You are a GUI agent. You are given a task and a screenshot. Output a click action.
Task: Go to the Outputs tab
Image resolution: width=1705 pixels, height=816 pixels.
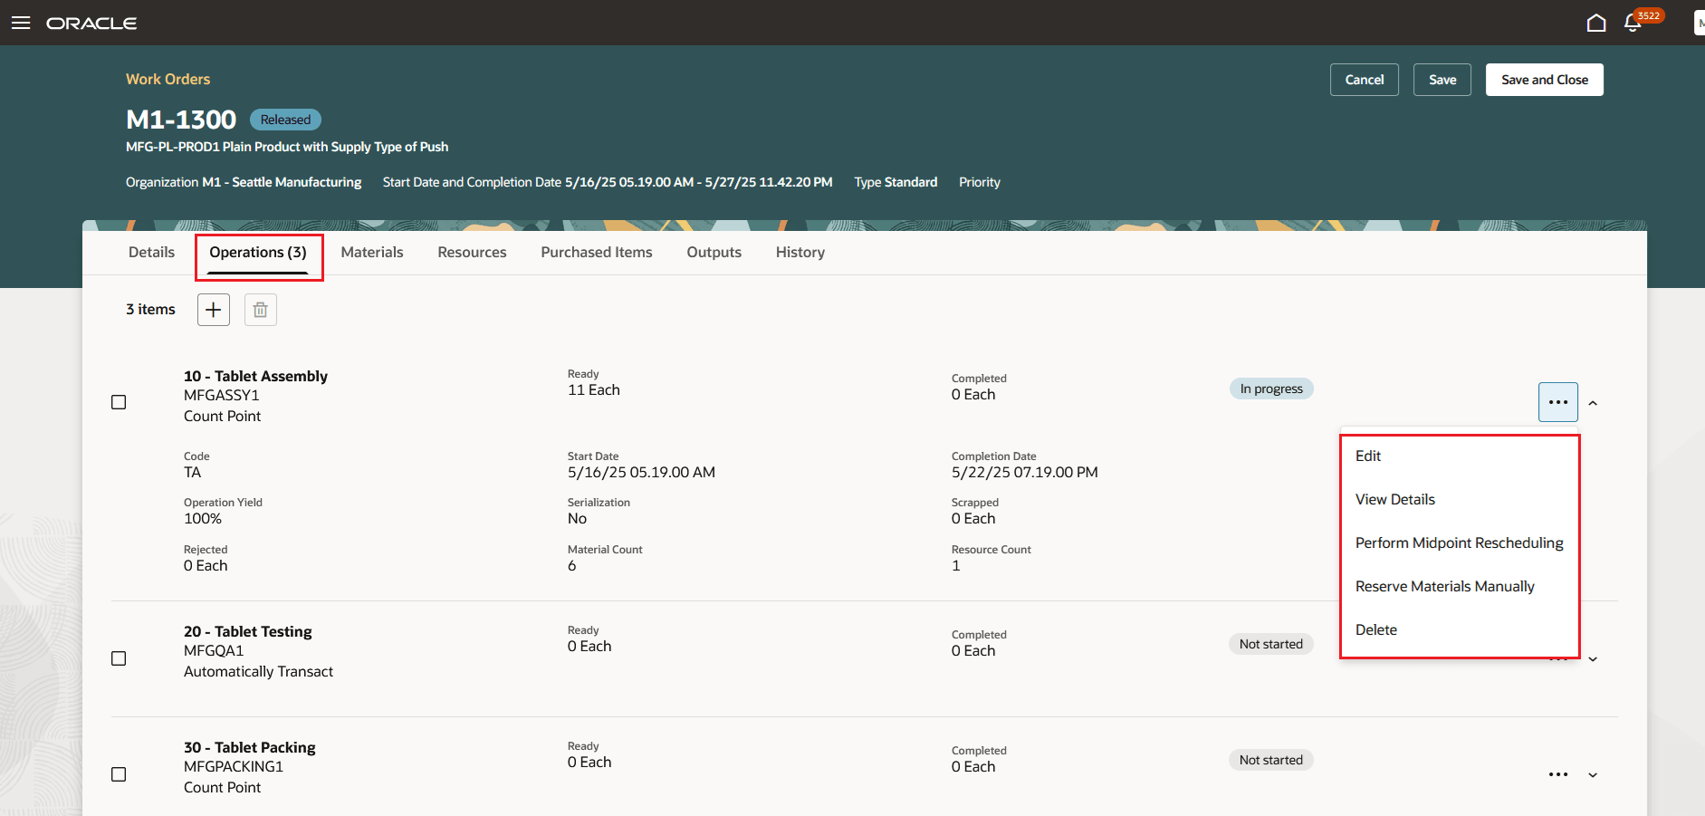714,253
